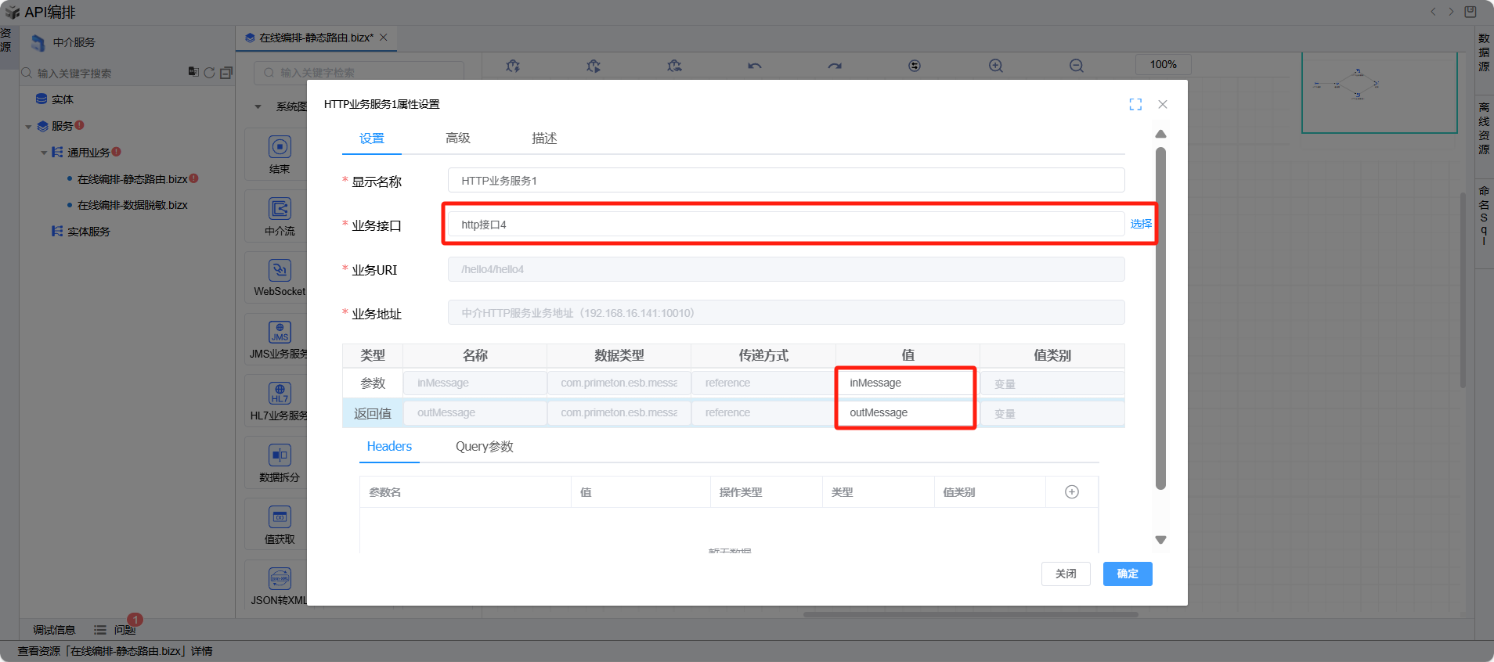Screen dimensions: 1494x662
Task: Click the fullscreen icon in dialog header
Action: click(x=1135, y=104)
